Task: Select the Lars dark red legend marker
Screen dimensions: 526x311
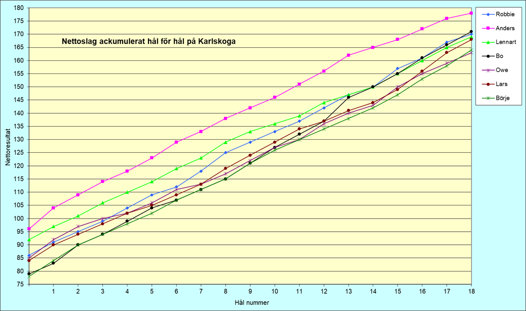Action: 488,84
